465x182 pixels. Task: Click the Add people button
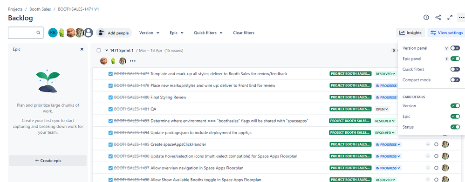(114, 33)
